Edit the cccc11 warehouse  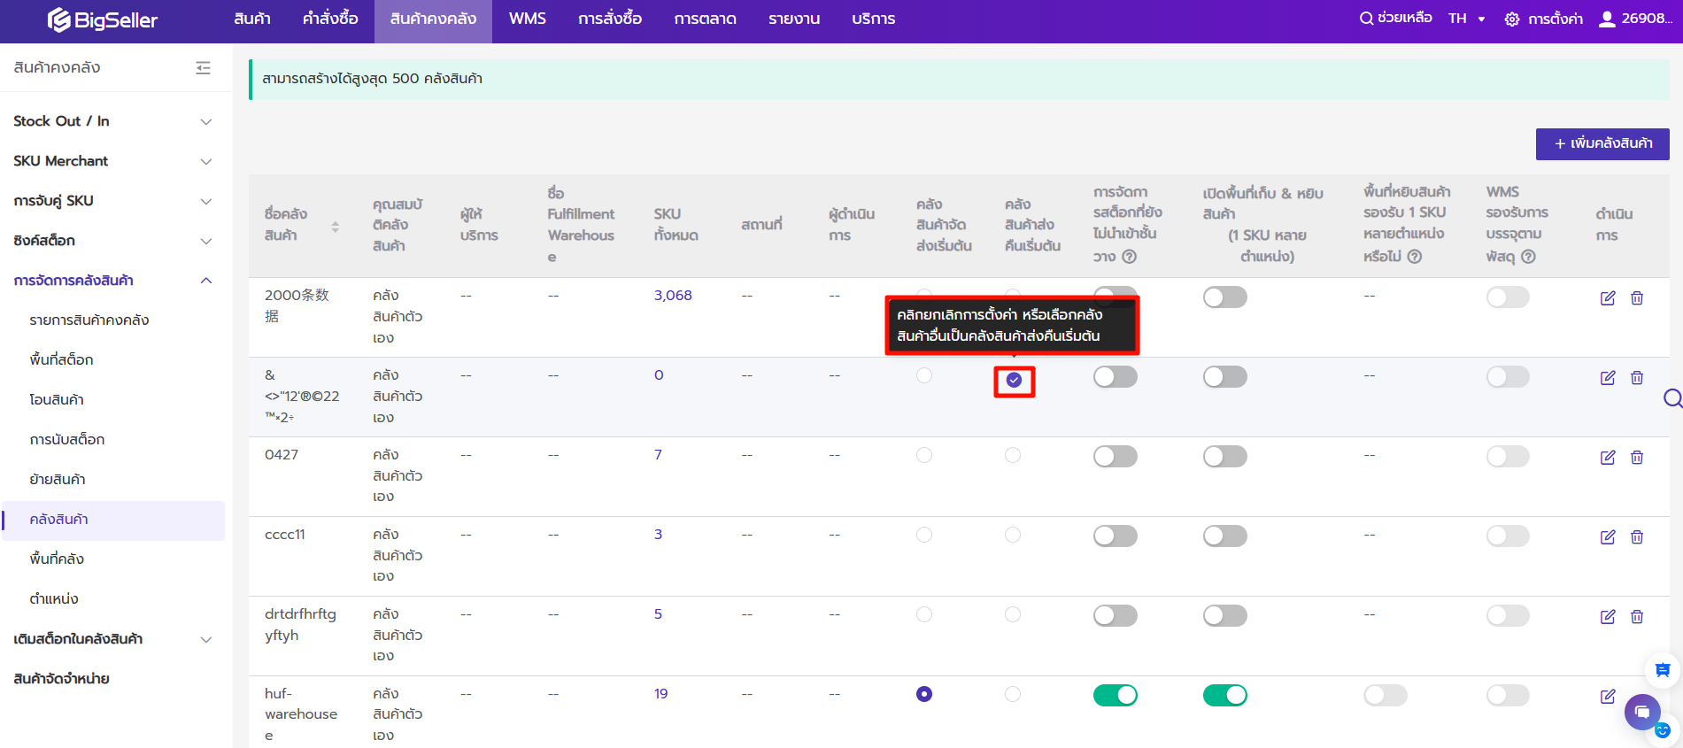pyautogui.click(x=1608, y=537)
